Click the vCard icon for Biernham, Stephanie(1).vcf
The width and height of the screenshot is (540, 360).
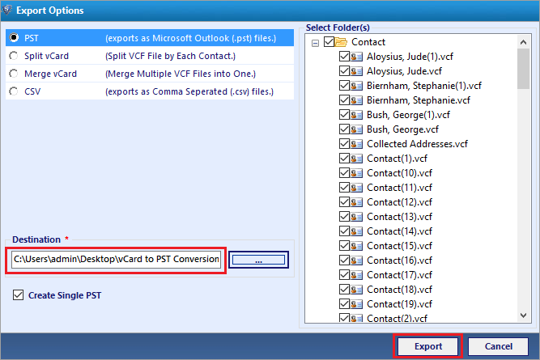coord(356,86)
